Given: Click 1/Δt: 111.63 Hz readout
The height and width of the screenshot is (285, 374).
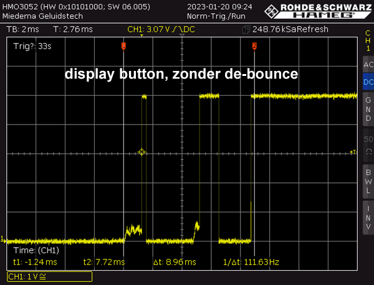Looking at the screenshot, I should coord(251,262).
